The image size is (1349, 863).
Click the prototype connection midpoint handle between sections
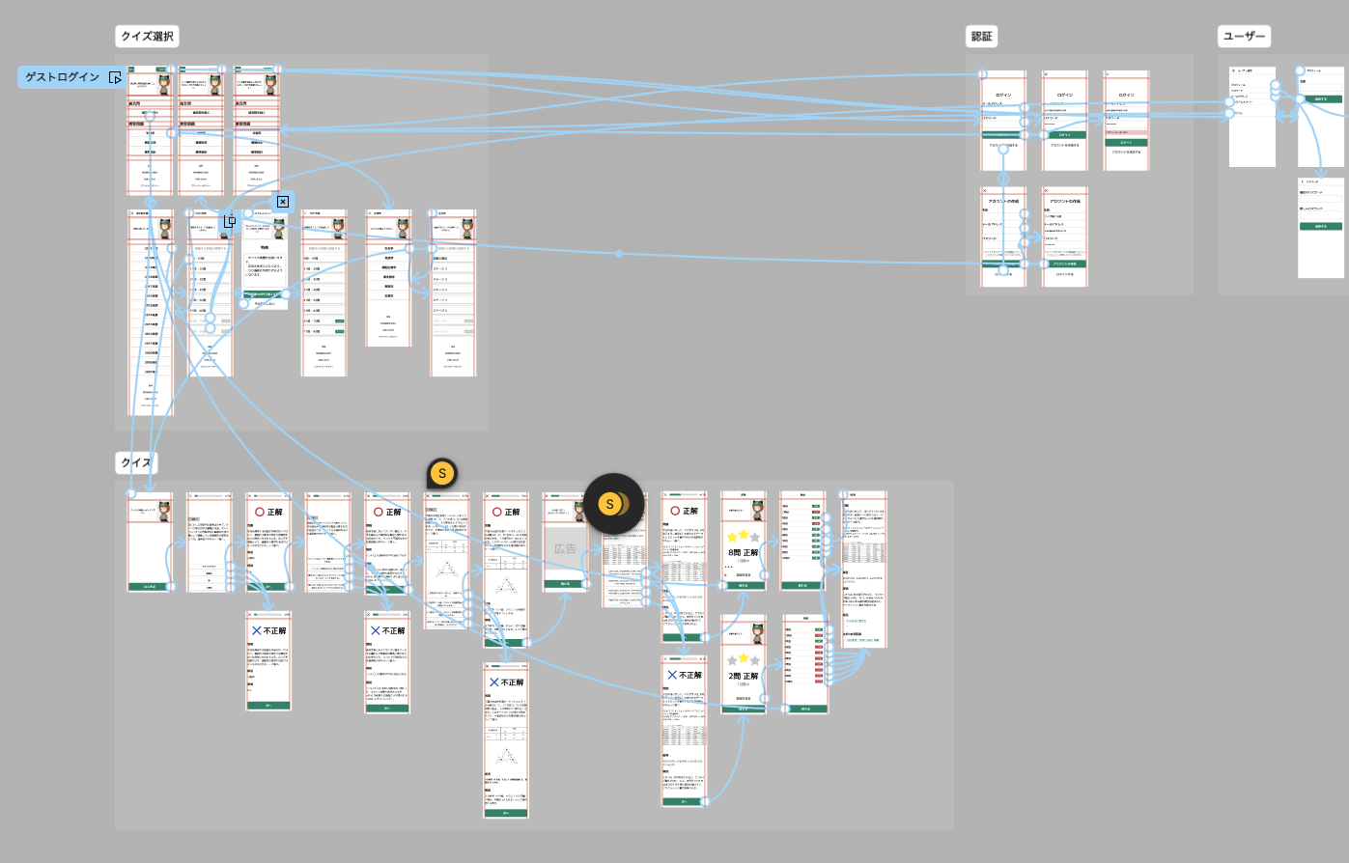(x=619, y=254)
